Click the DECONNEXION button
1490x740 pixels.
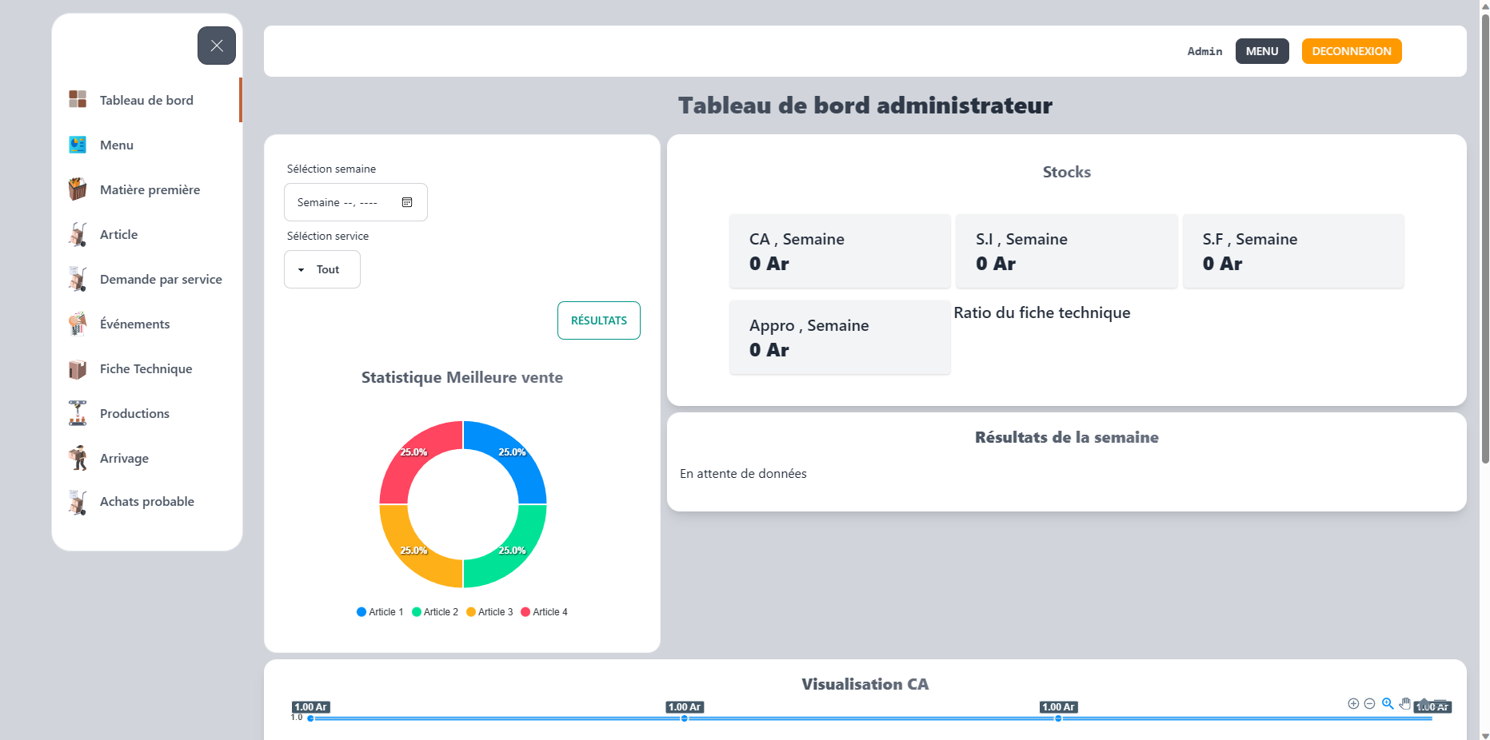(1352, 51)
